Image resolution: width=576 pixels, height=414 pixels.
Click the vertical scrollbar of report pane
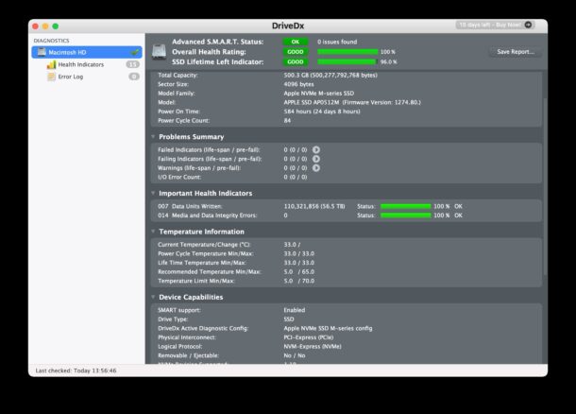pos(545,185)
